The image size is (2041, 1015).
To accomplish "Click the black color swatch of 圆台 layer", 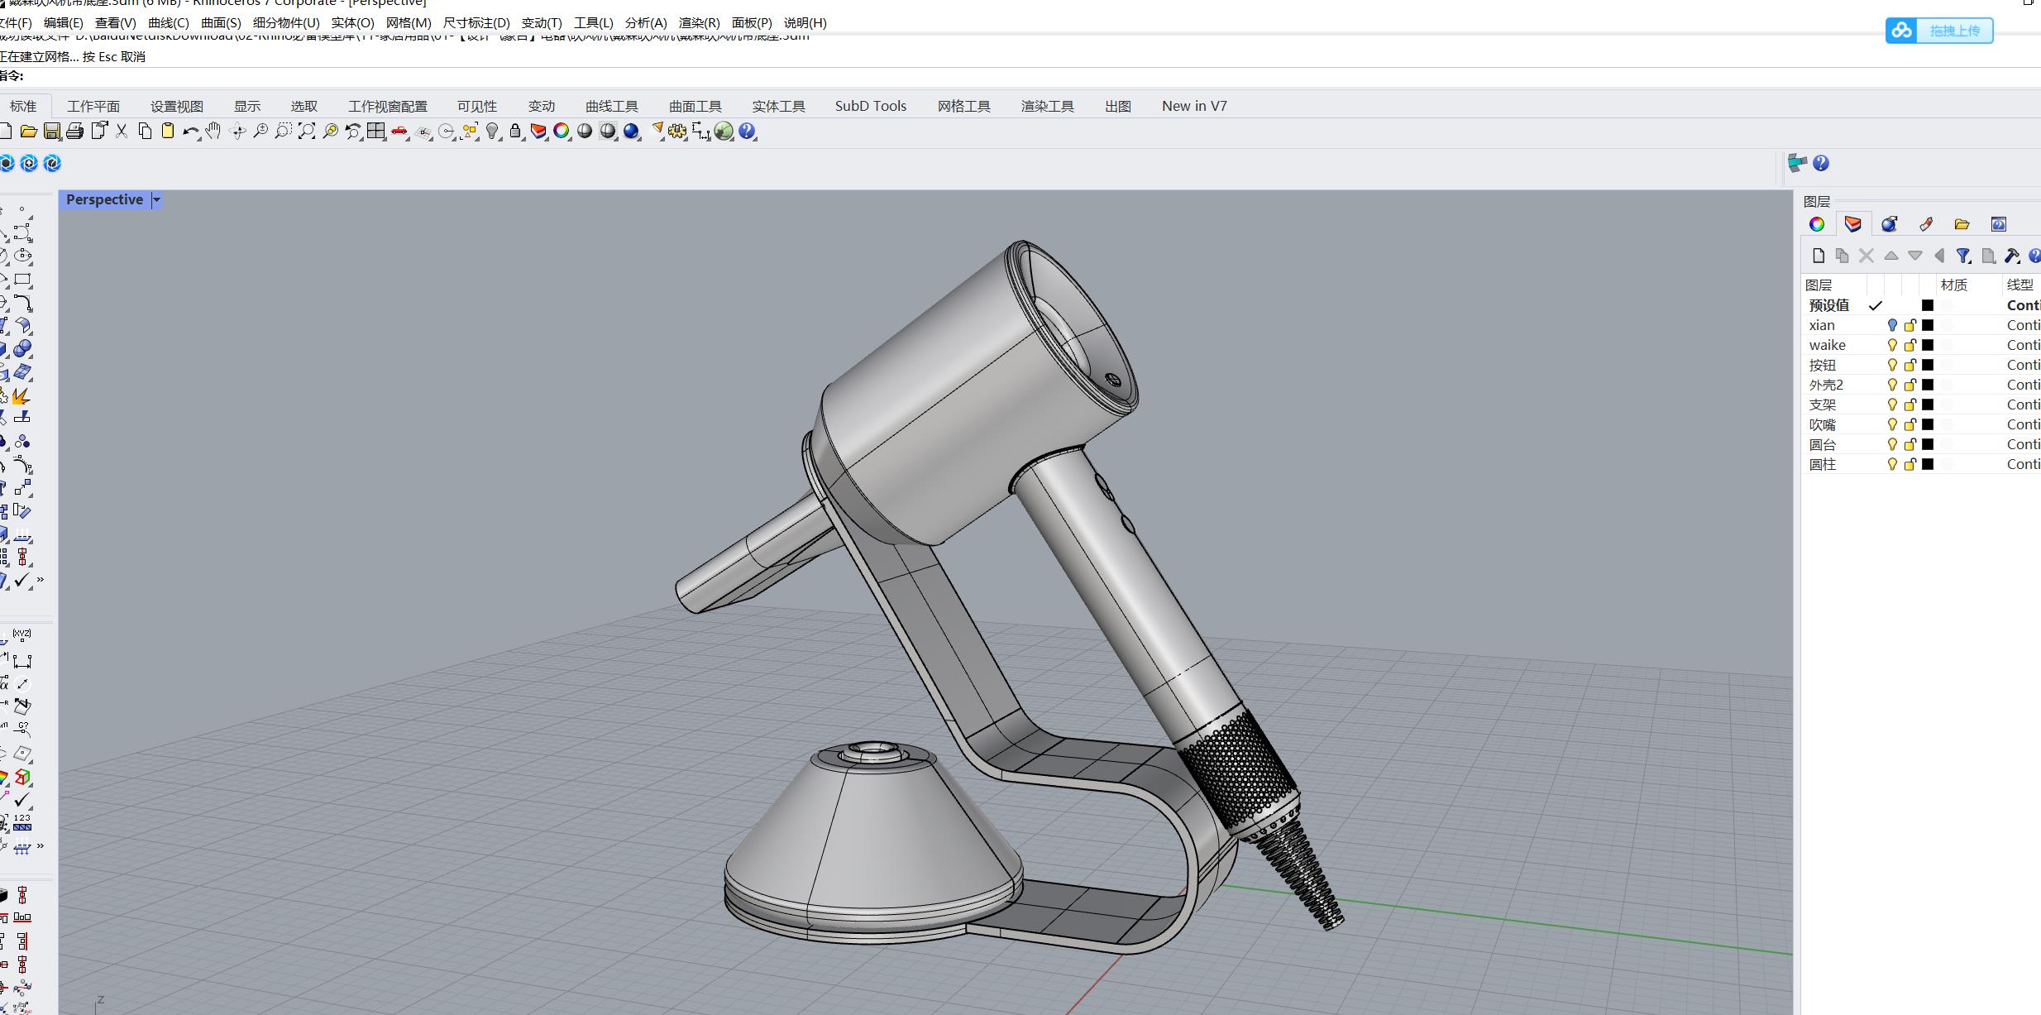I will coord(1928,444).
